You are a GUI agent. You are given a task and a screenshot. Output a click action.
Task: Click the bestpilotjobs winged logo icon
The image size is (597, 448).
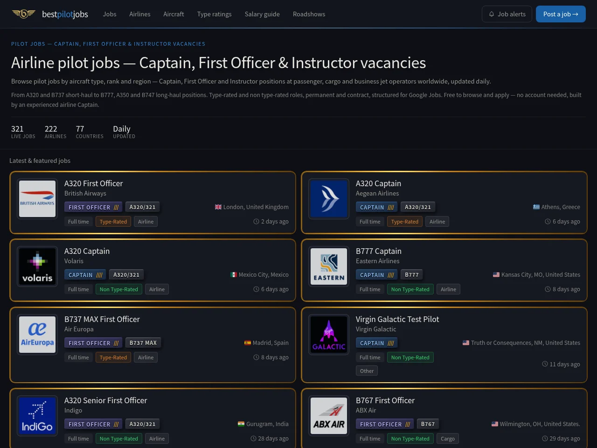pyautogui.click(x=24, y=14)
